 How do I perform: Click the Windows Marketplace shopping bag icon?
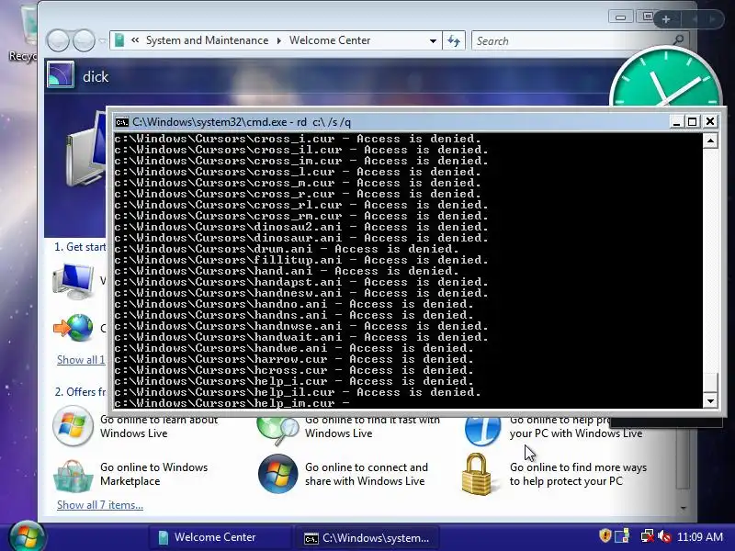(73, 475)
